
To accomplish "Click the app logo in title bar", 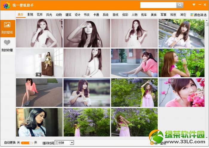I will tap(7, 5).
